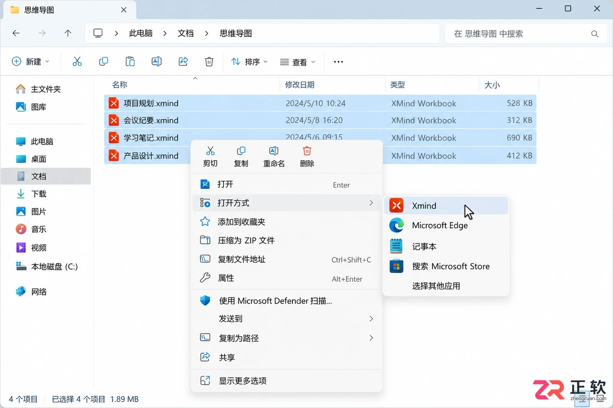Go back with the left arrow
Screen dimensions: 613x408
tap(16, 33)
